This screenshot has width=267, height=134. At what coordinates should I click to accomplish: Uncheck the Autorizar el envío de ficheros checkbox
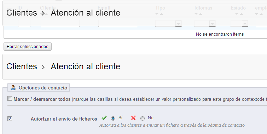tap(10, 118)
